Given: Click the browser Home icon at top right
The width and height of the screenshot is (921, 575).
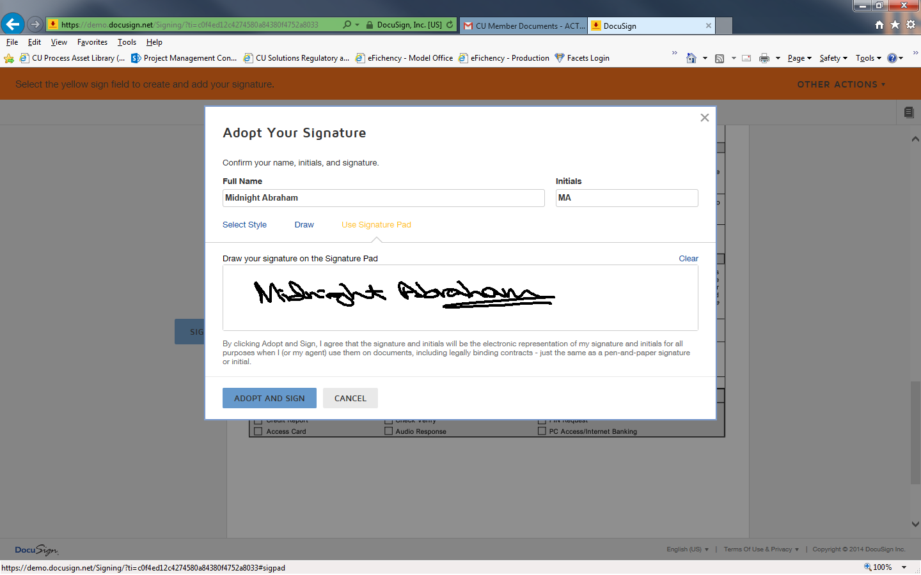Looking at the screenshot, I should point(879,24).
